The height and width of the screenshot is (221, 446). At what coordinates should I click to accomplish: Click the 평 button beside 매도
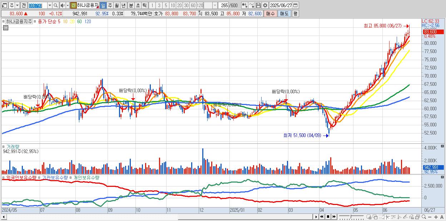295,14
